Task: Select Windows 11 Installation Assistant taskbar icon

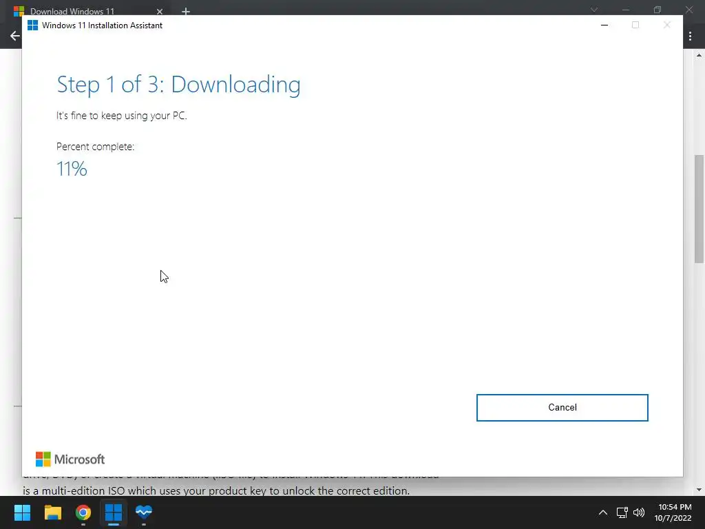Action: (x=114, y=512)
